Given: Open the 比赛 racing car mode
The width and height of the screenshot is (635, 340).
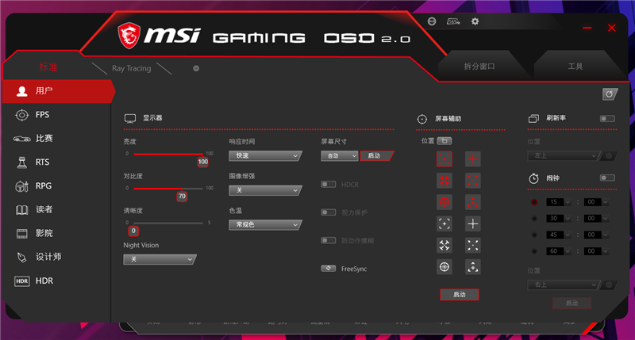Looking at the screenshot, I should click(x=56, y=139).
